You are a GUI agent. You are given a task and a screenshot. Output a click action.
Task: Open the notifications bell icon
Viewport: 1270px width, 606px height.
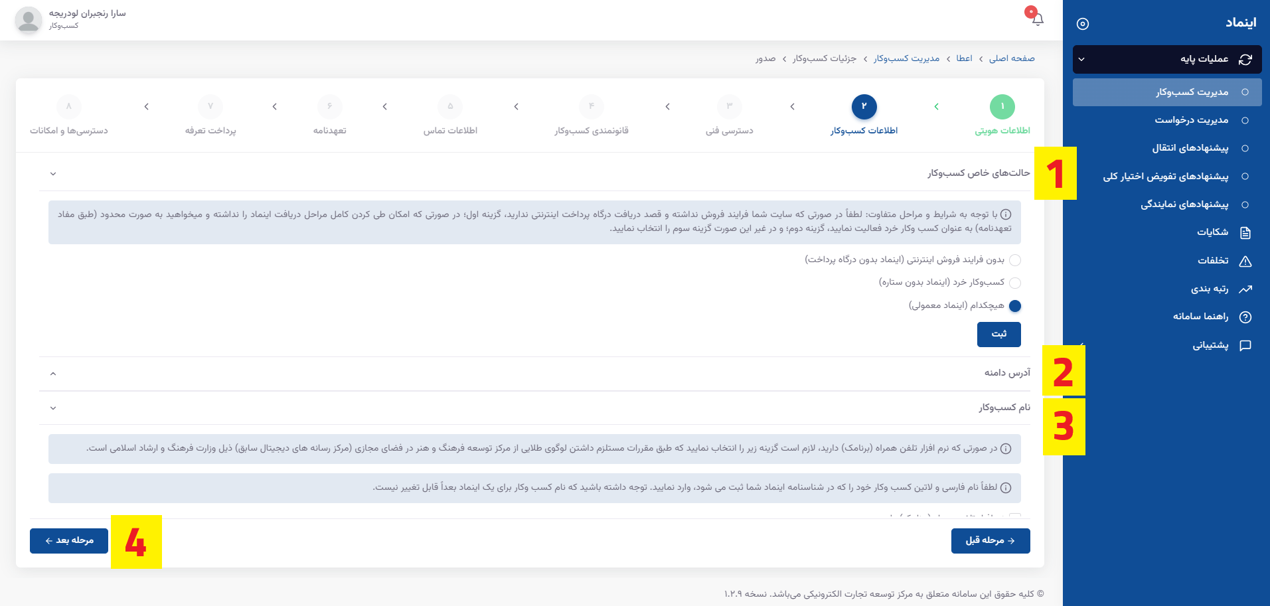(1038, 19)
